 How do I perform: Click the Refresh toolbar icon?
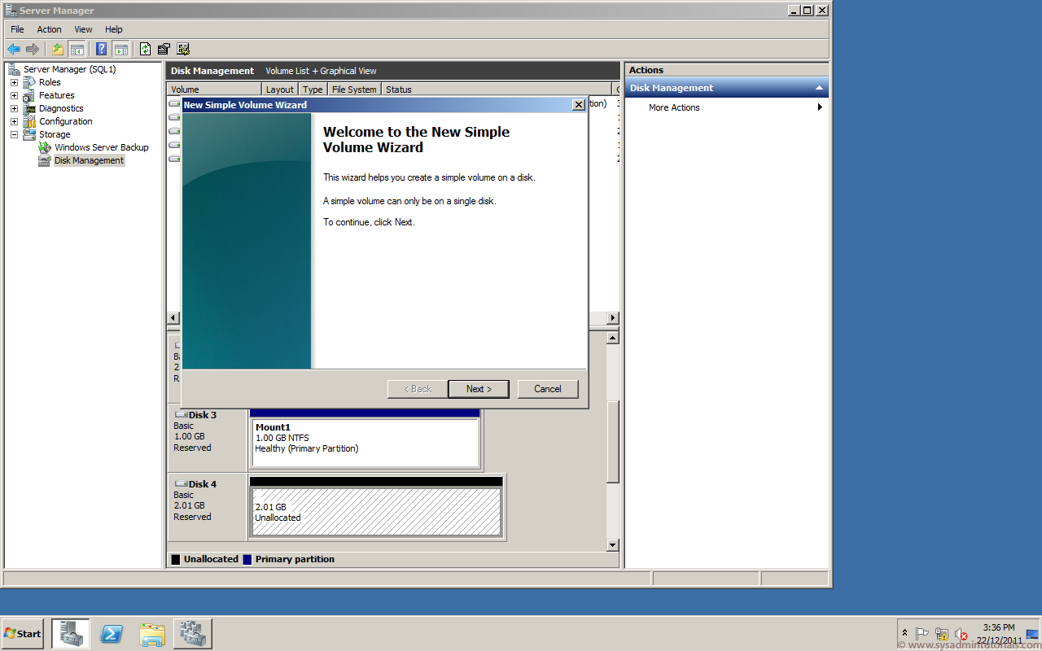click(145, 49)
